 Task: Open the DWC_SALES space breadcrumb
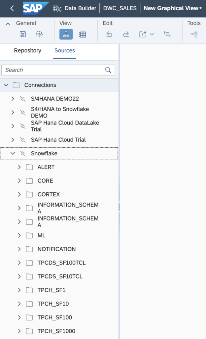tap(120, 8)
